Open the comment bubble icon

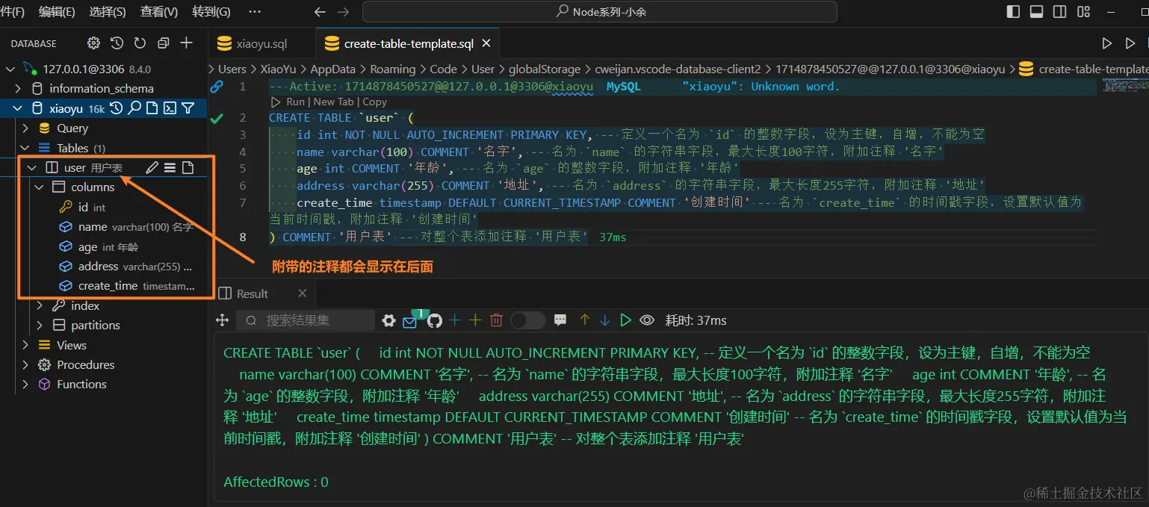[x=560, y=320]
